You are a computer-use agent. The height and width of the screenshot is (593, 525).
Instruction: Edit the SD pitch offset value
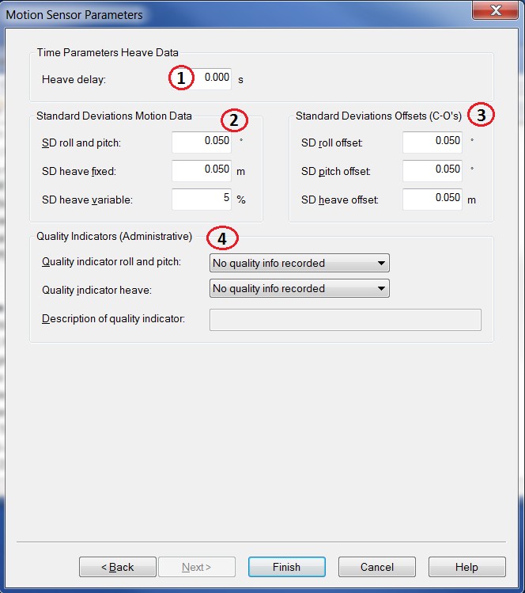tap(432, 170)
